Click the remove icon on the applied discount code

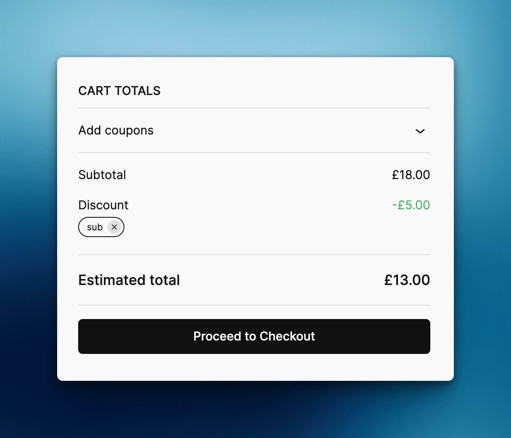tap(114, 227)
